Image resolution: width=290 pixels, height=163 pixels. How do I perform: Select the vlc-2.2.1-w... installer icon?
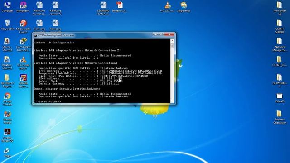click(x=168, y=7)
